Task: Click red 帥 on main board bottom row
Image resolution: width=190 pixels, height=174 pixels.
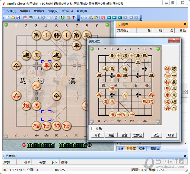Action: [x=56, y=126]
